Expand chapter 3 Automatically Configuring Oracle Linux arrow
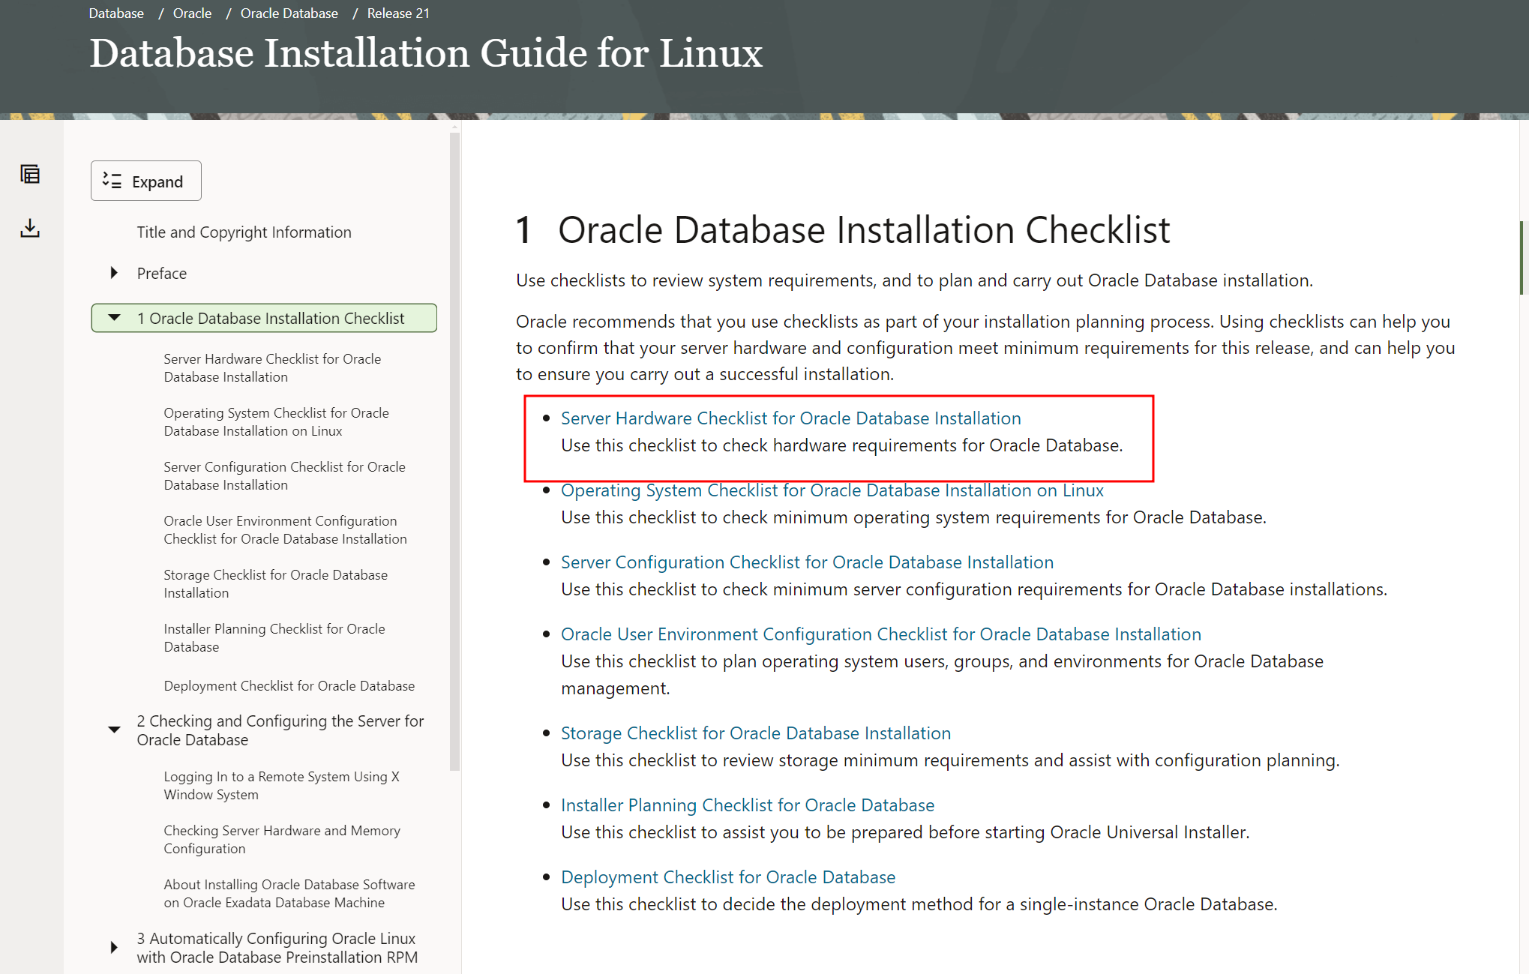This screenshot has height=974, width=1529. 114,947
